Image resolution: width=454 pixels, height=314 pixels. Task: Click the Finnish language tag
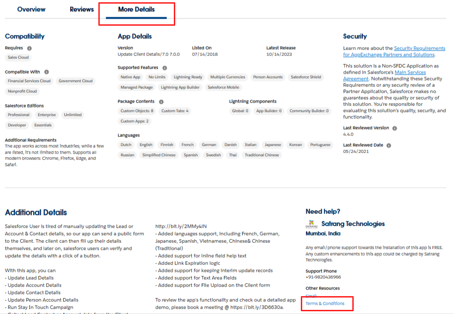[x=167, y=145]
